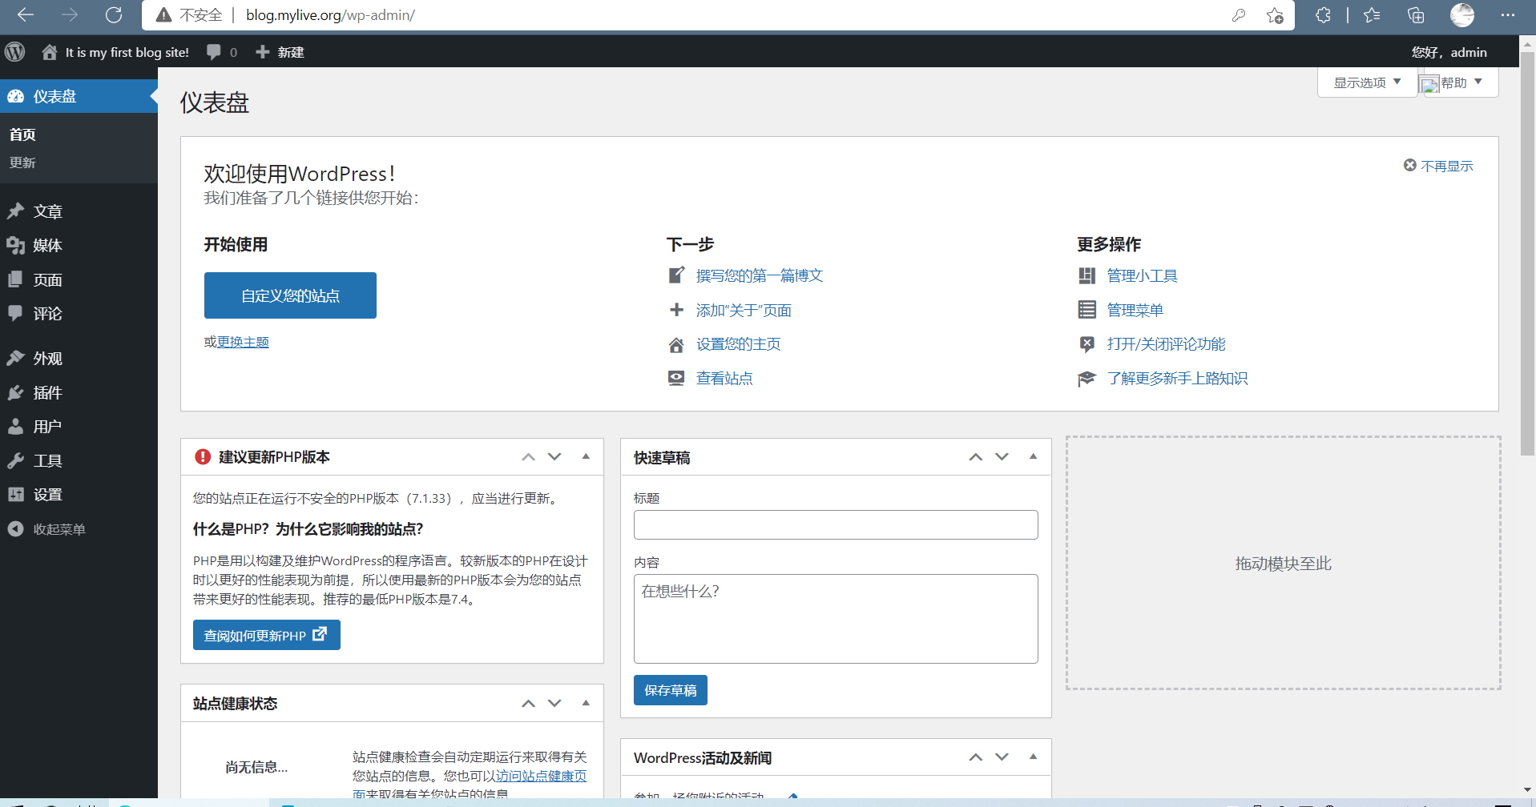Click the browser refresh icon

click(114, 14)
